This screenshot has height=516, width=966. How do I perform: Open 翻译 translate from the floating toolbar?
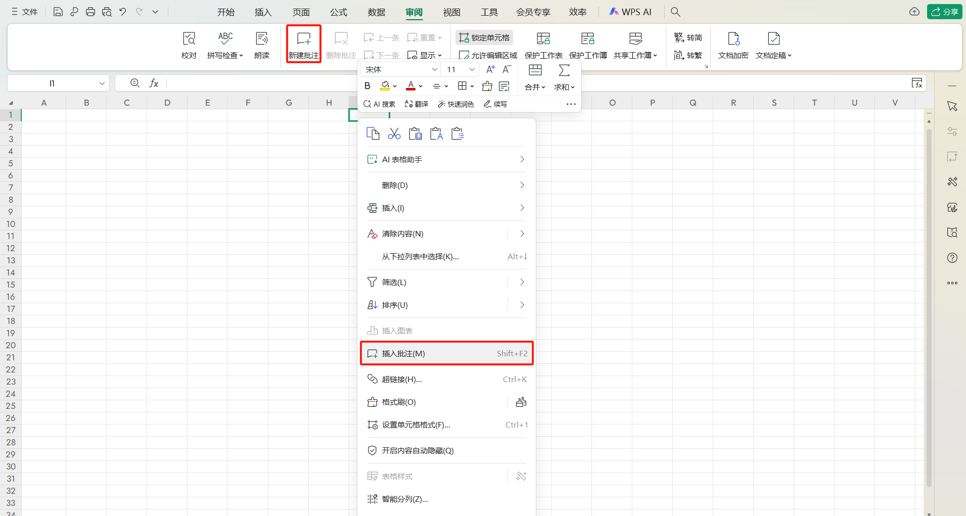(416, 104)
